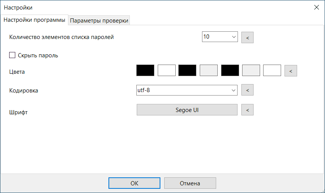Choose the fifth color swatch, black

coord(230,71)
